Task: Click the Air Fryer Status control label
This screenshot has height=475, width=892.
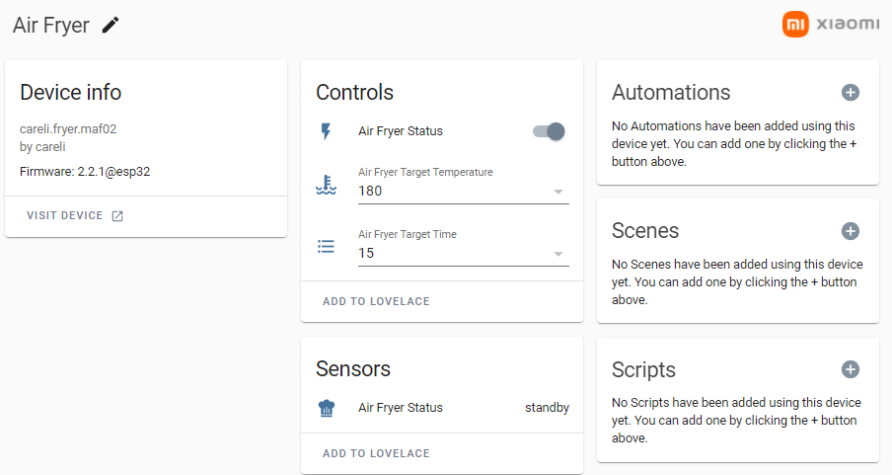Action: coord(401,131)
